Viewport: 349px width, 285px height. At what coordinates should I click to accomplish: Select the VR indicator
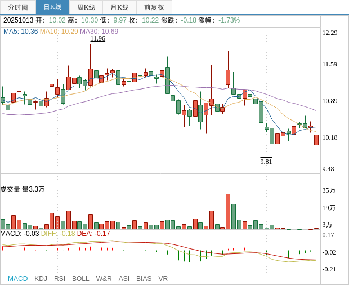point(163,279)
